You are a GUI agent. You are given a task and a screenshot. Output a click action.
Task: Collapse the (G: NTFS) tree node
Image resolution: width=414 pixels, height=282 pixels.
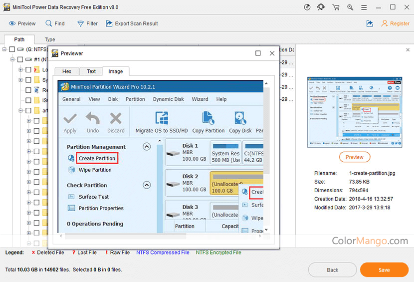tap(4, 49)
